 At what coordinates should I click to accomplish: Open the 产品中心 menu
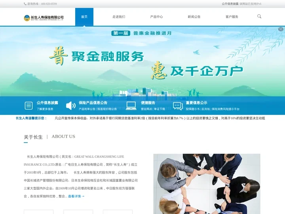156,17
